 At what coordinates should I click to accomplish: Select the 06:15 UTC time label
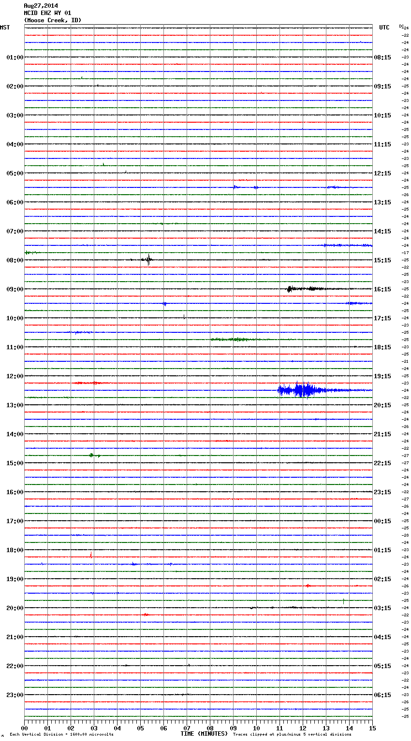click(382, 695)
